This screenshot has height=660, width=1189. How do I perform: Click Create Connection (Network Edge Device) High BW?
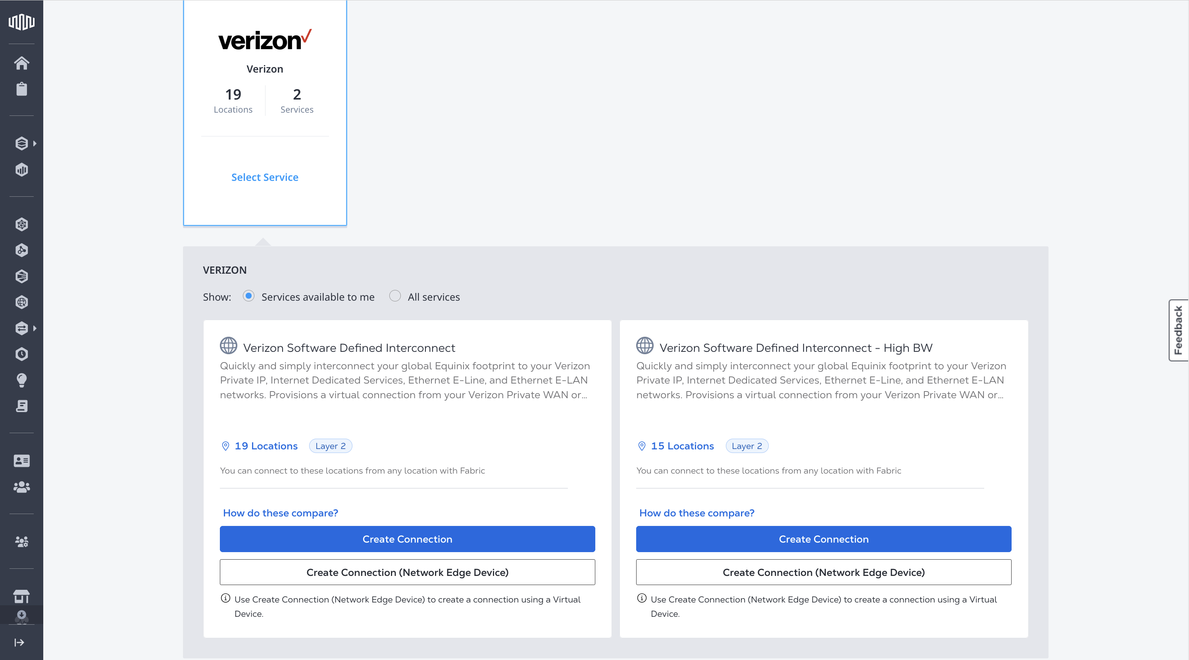[823, 572]
